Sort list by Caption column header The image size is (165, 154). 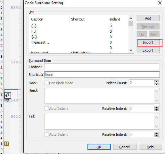pyautogui.click(x=49, y=19)
